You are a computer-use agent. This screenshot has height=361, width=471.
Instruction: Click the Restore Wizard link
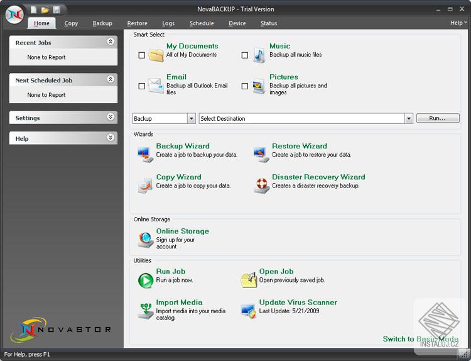300,146
